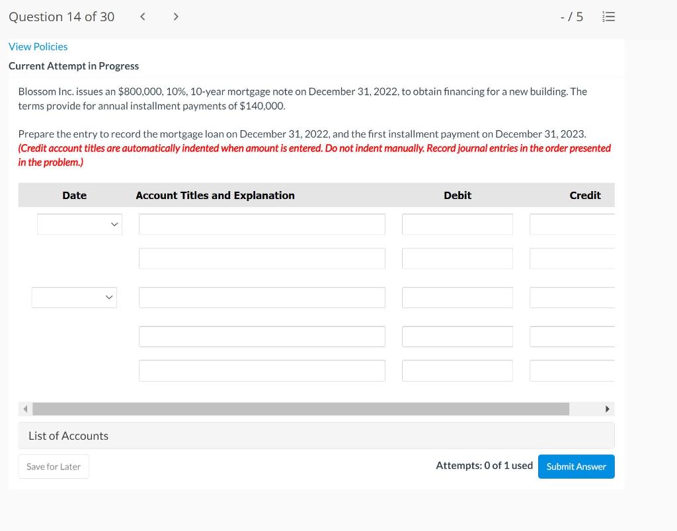
Task: Click the first Account Titles input box
Action: [262, 224]
